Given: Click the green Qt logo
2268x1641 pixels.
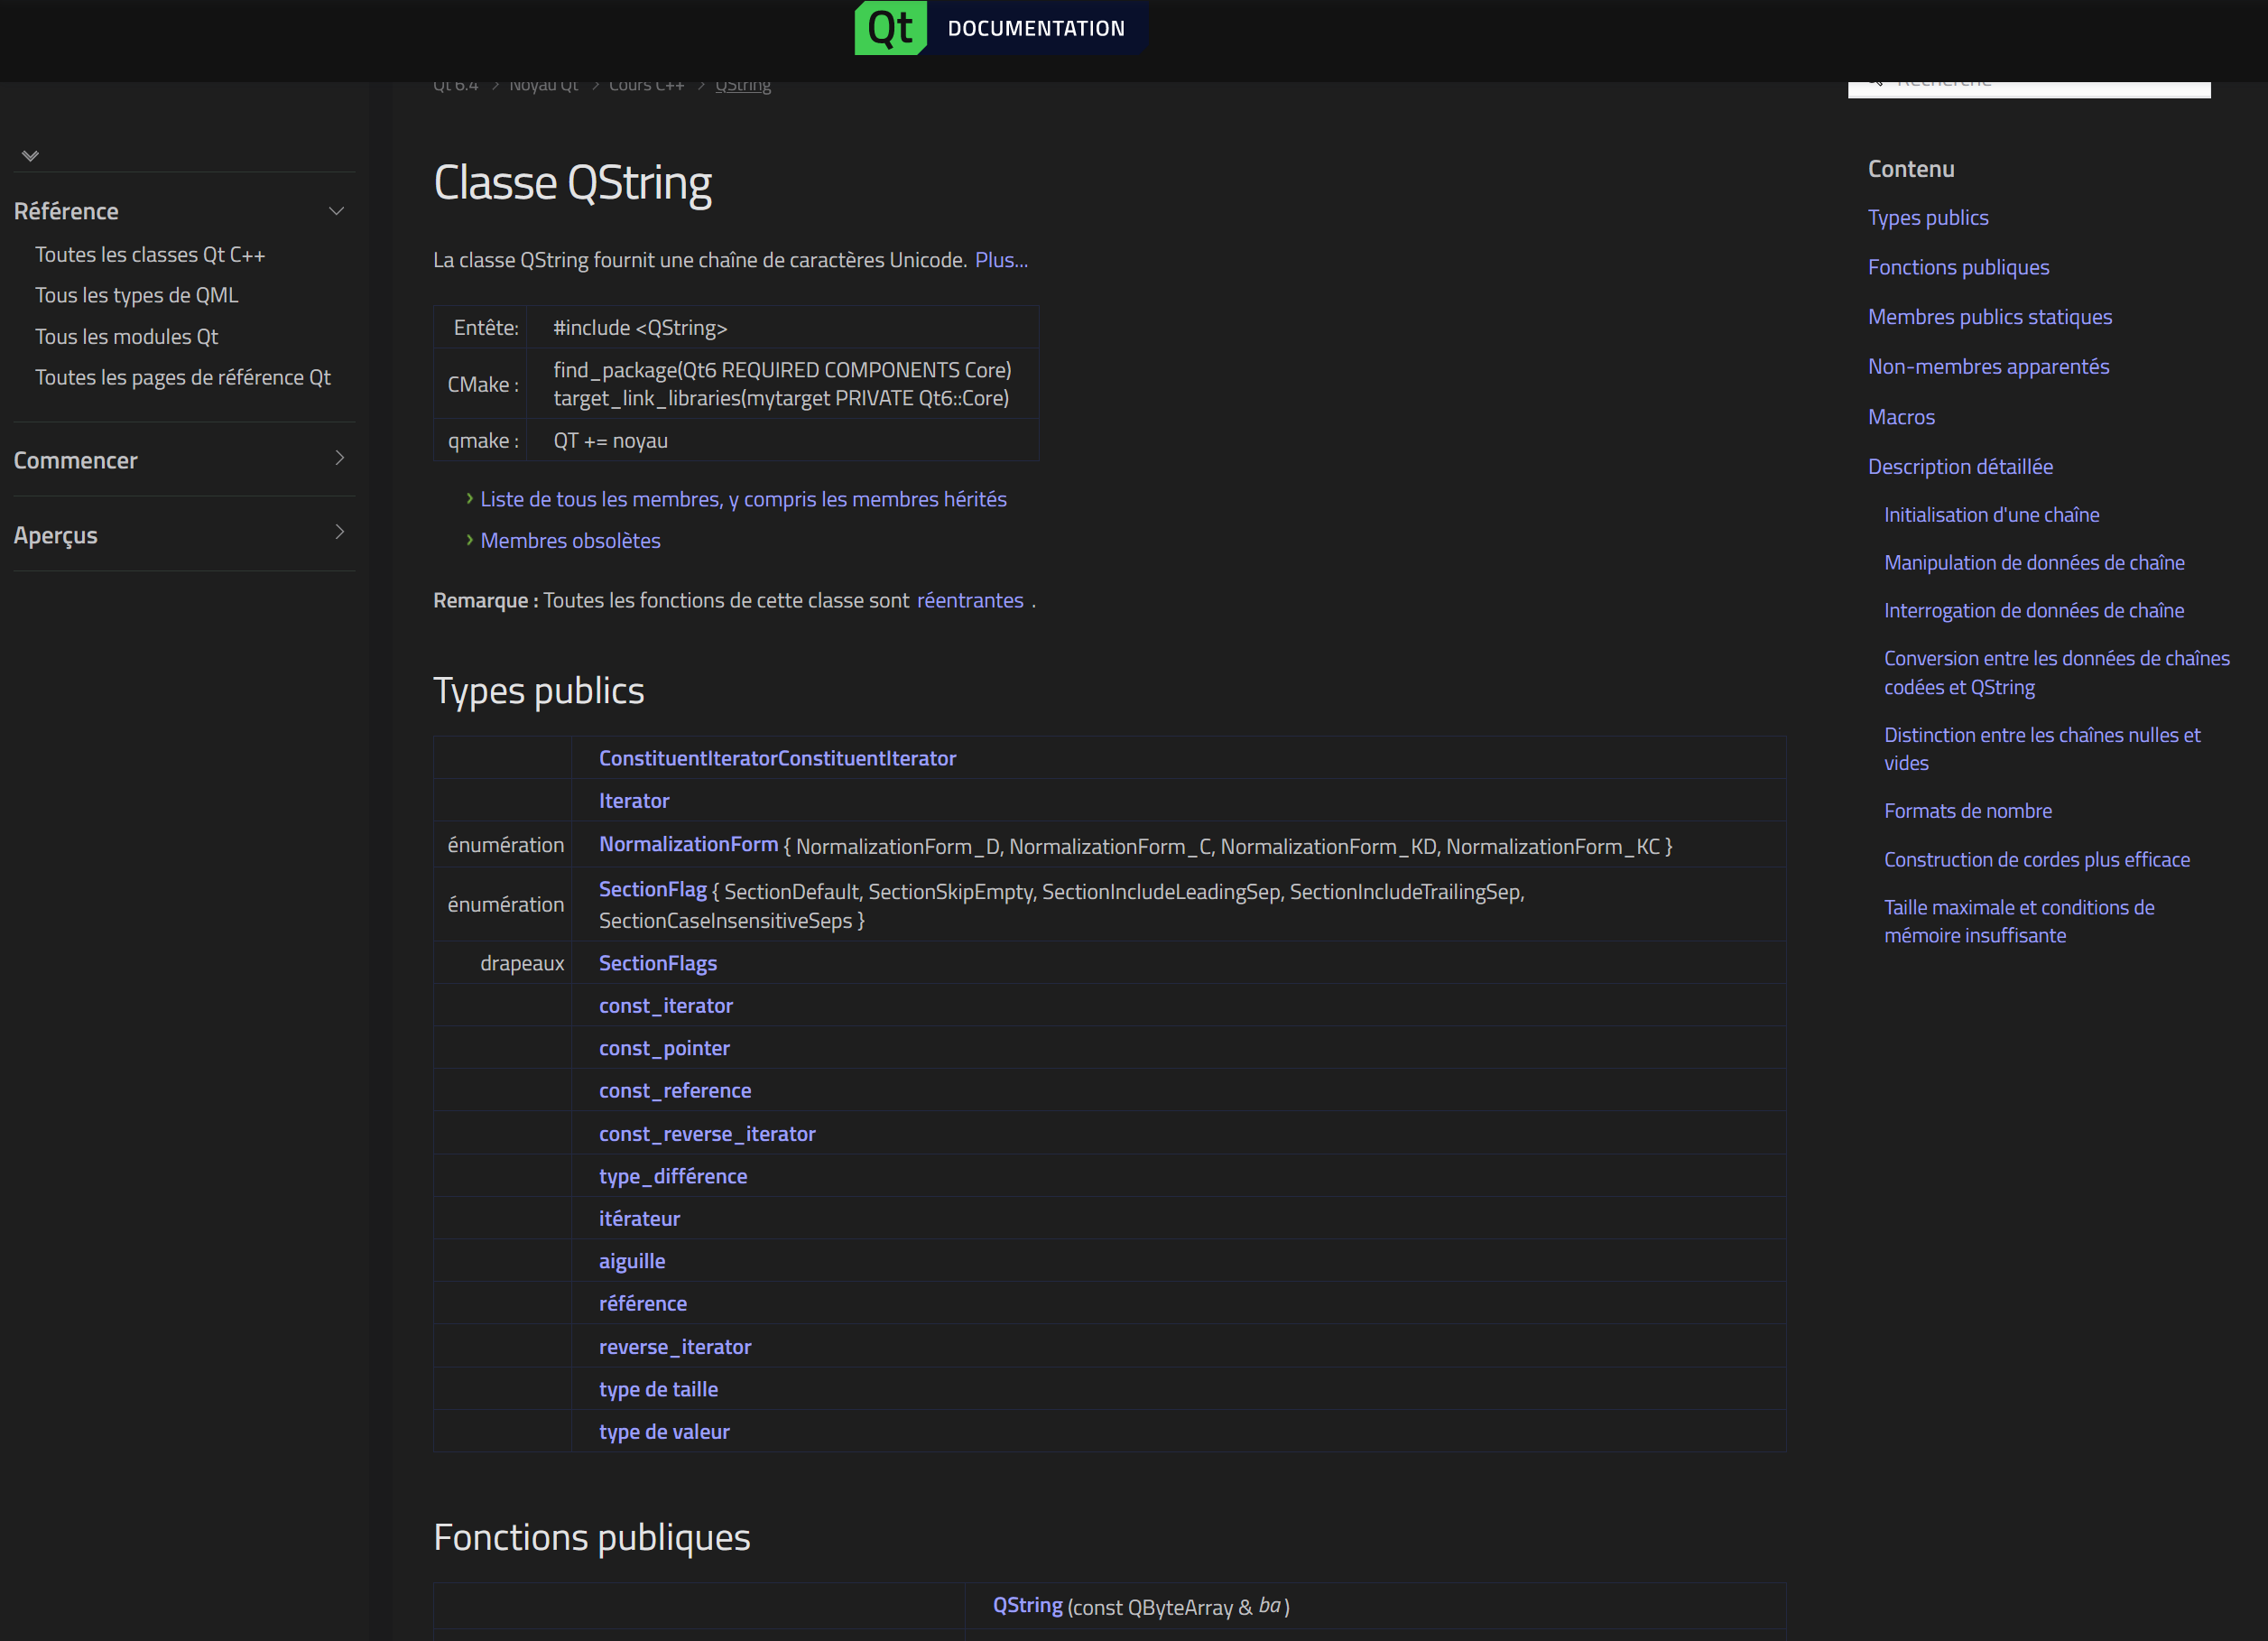Looking at the screenshot, I should coord(889,28).
